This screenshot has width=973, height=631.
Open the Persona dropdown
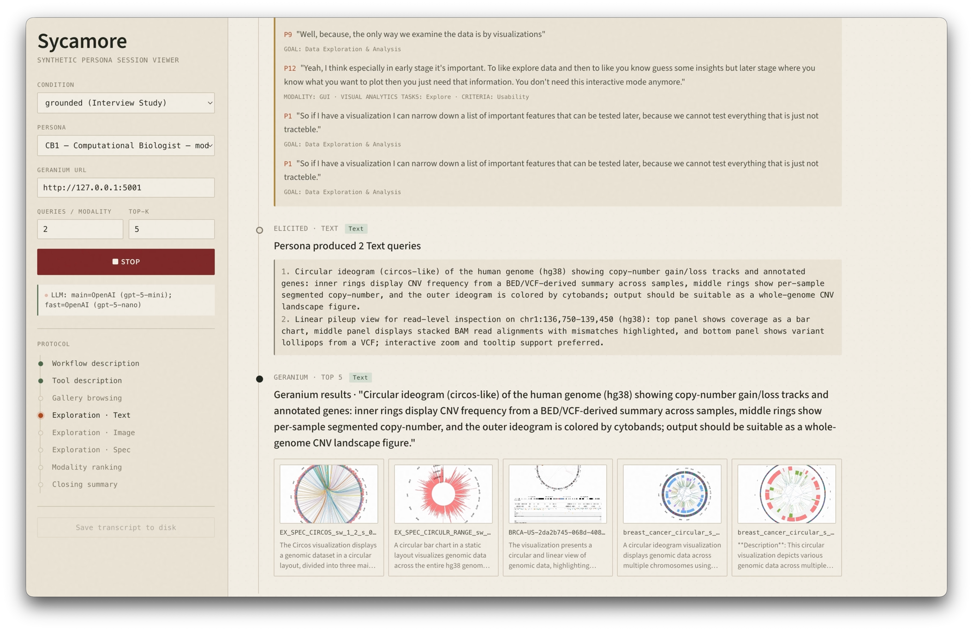pyautogui.click(x=125, y=146)
